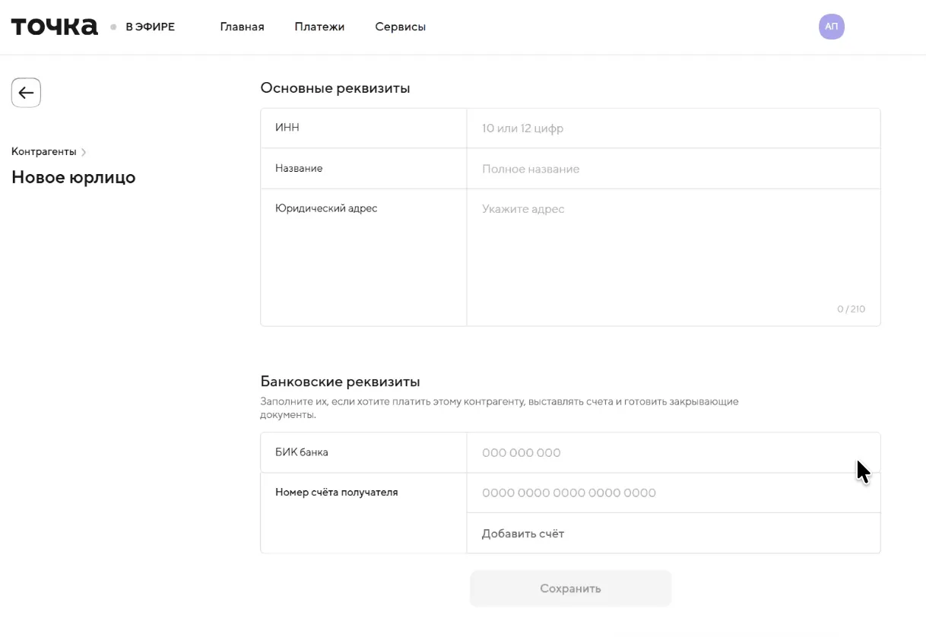Click the Сохранить button

pyautogui.click(x=570, y=588)
